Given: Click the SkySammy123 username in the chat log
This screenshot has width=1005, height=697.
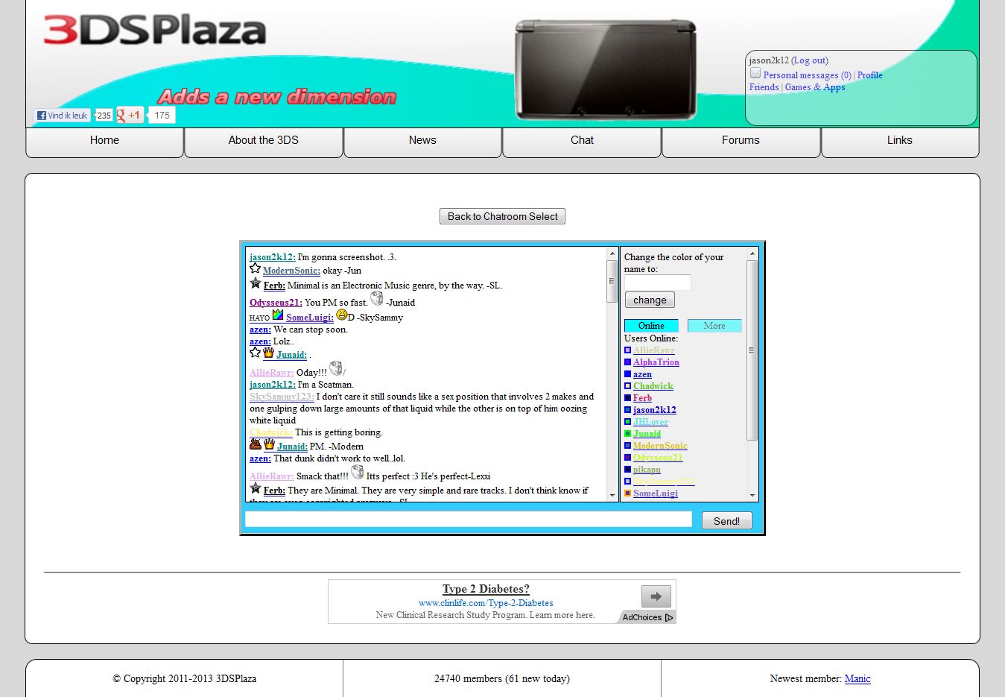Looking at the screenshot, I should click(x=282, y=397).
